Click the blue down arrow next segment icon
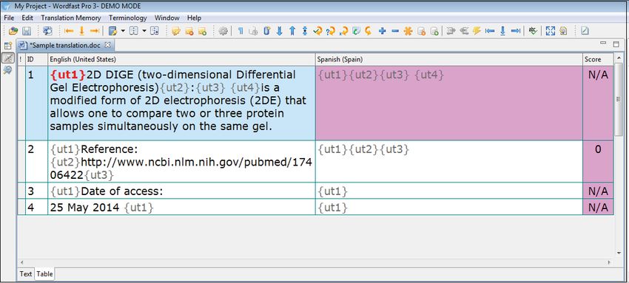 click(x=280, y=31)
